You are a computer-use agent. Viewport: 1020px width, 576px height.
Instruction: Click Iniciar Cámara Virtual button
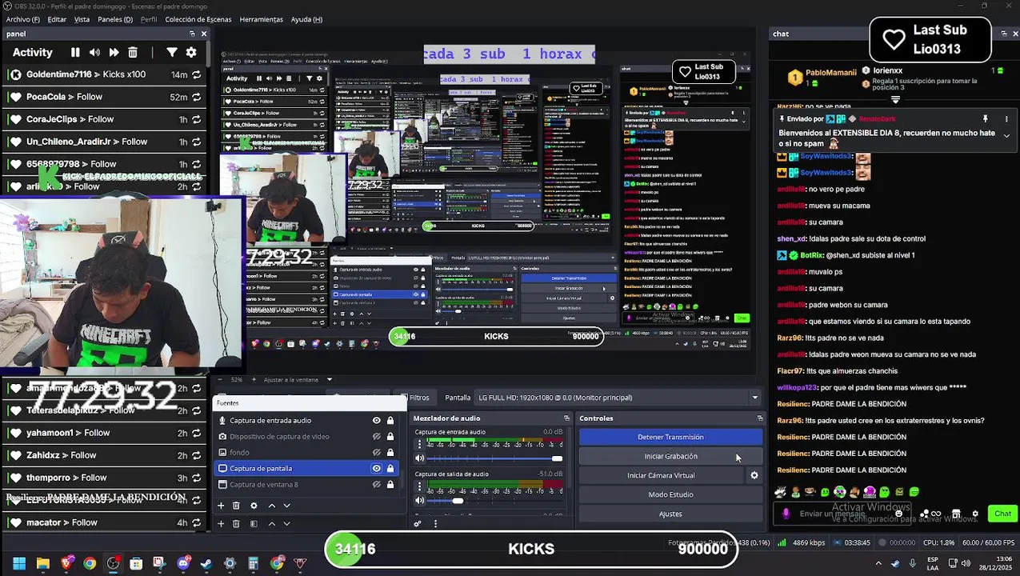coord(661,475)
